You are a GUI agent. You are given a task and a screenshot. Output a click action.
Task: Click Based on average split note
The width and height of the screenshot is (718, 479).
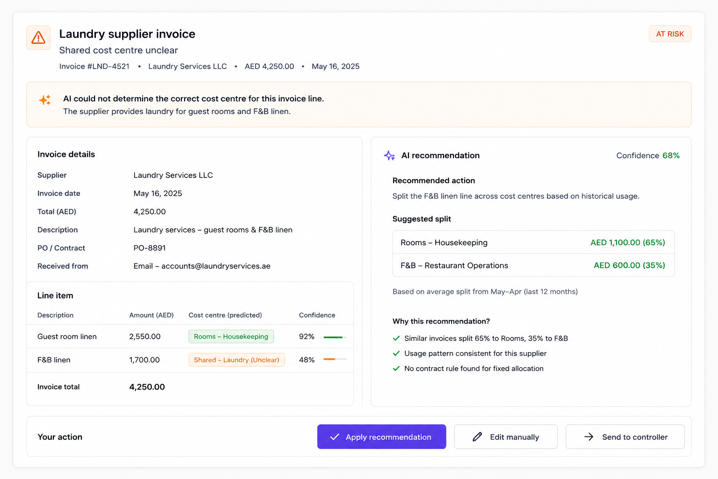(485, 291)
